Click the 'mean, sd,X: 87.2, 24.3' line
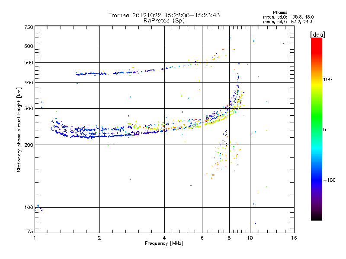This screenshot has width=346, height=259. [288, 22]
